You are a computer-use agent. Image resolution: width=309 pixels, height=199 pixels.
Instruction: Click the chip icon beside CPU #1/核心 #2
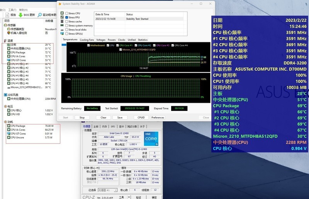8,68
